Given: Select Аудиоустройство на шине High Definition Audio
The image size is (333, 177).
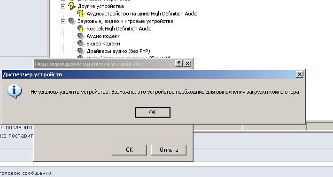Looking at the screenshot, I should [142, 14].
